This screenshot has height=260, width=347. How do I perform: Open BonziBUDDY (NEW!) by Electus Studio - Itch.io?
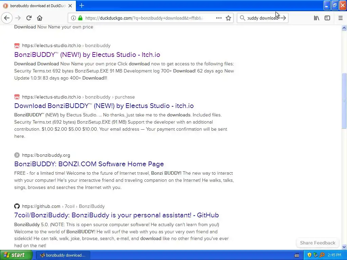click(87, 55)
